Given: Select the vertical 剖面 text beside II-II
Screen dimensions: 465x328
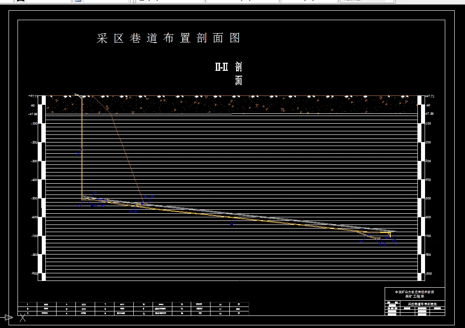Looking at the screenshot, I should click(x=238, y=73).
